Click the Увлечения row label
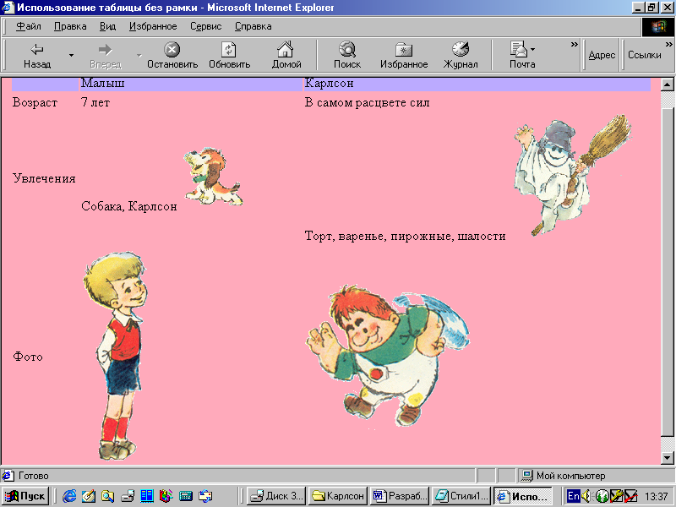 pyautogui.click(x=44, y=178)
